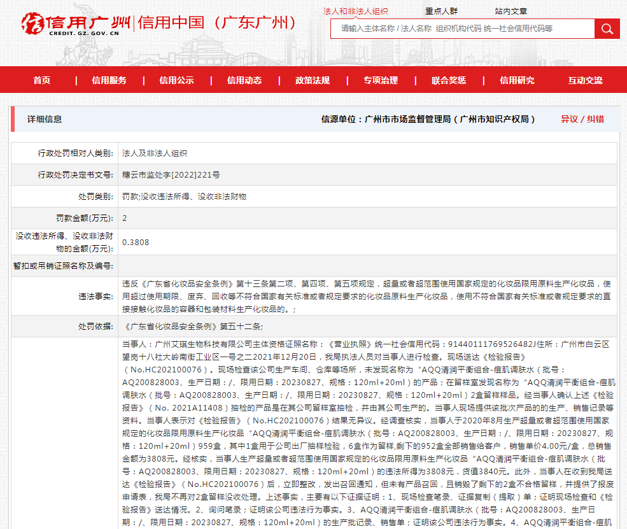Open the 信用公示 menu
The width and height of the screenshot is (627, 529).
(176, 80)
